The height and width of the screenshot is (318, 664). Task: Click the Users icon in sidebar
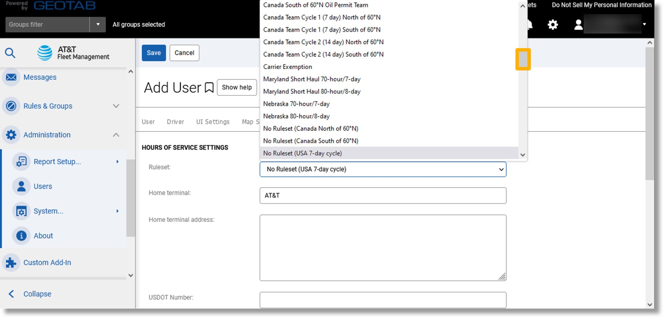[22, 186]
